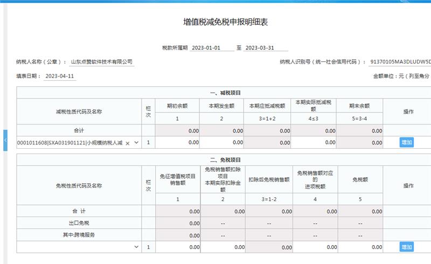
Task: Click 增加 button in 减税项目 section
Action: coord(407,143)
